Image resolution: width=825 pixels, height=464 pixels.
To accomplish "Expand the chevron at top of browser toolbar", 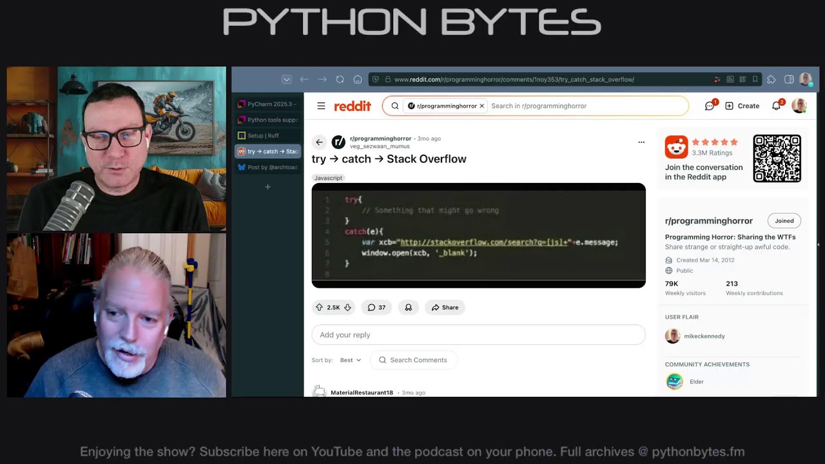I will tap(286, 79).
